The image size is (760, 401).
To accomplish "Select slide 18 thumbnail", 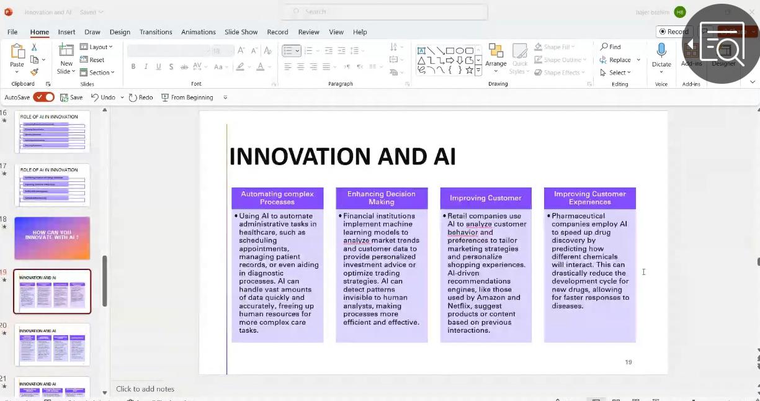I will (52, 238).
